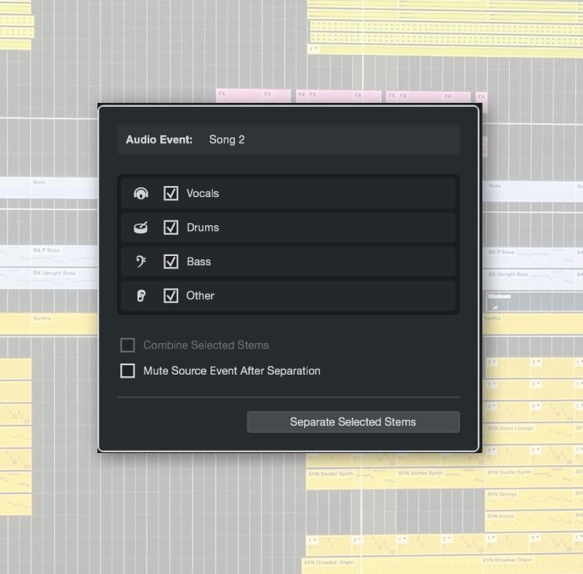Screen dimensions: 583x574
Task: Uncheck the Drums stem checkbox
Action: (170, 228)
